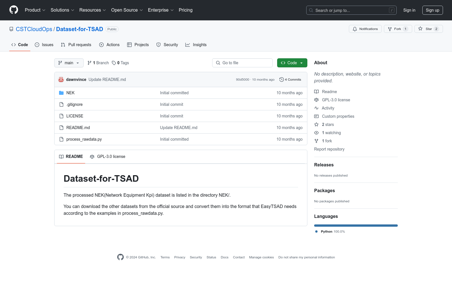Click the blue Python language bar

[356, 226]
